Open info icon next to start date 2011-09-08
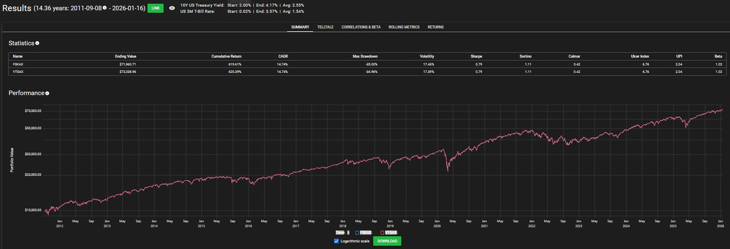 click(x=104, y=8)
